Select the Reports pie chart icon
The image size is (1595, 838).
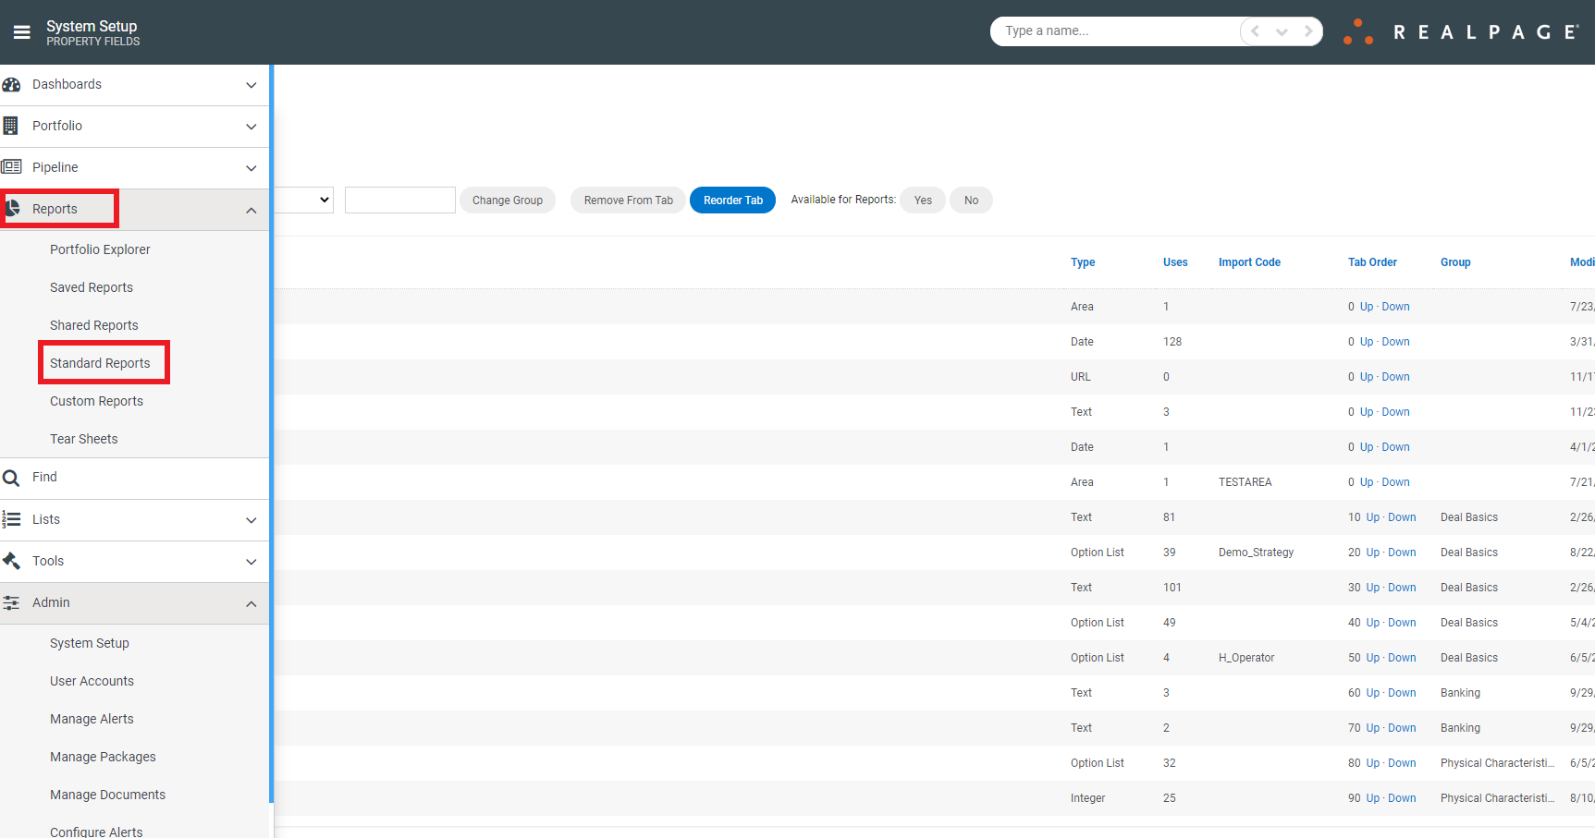coord(12,208)
